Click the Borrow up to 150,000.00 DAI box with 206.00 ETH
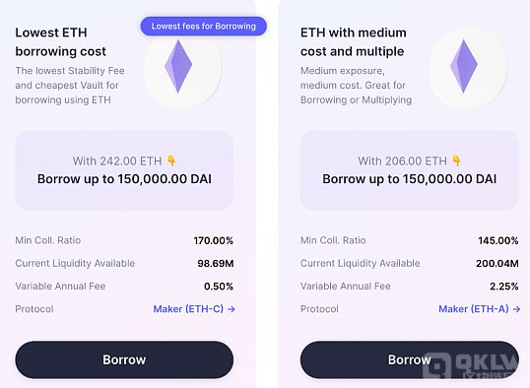The image size is (530, 388). coord(410,170)
